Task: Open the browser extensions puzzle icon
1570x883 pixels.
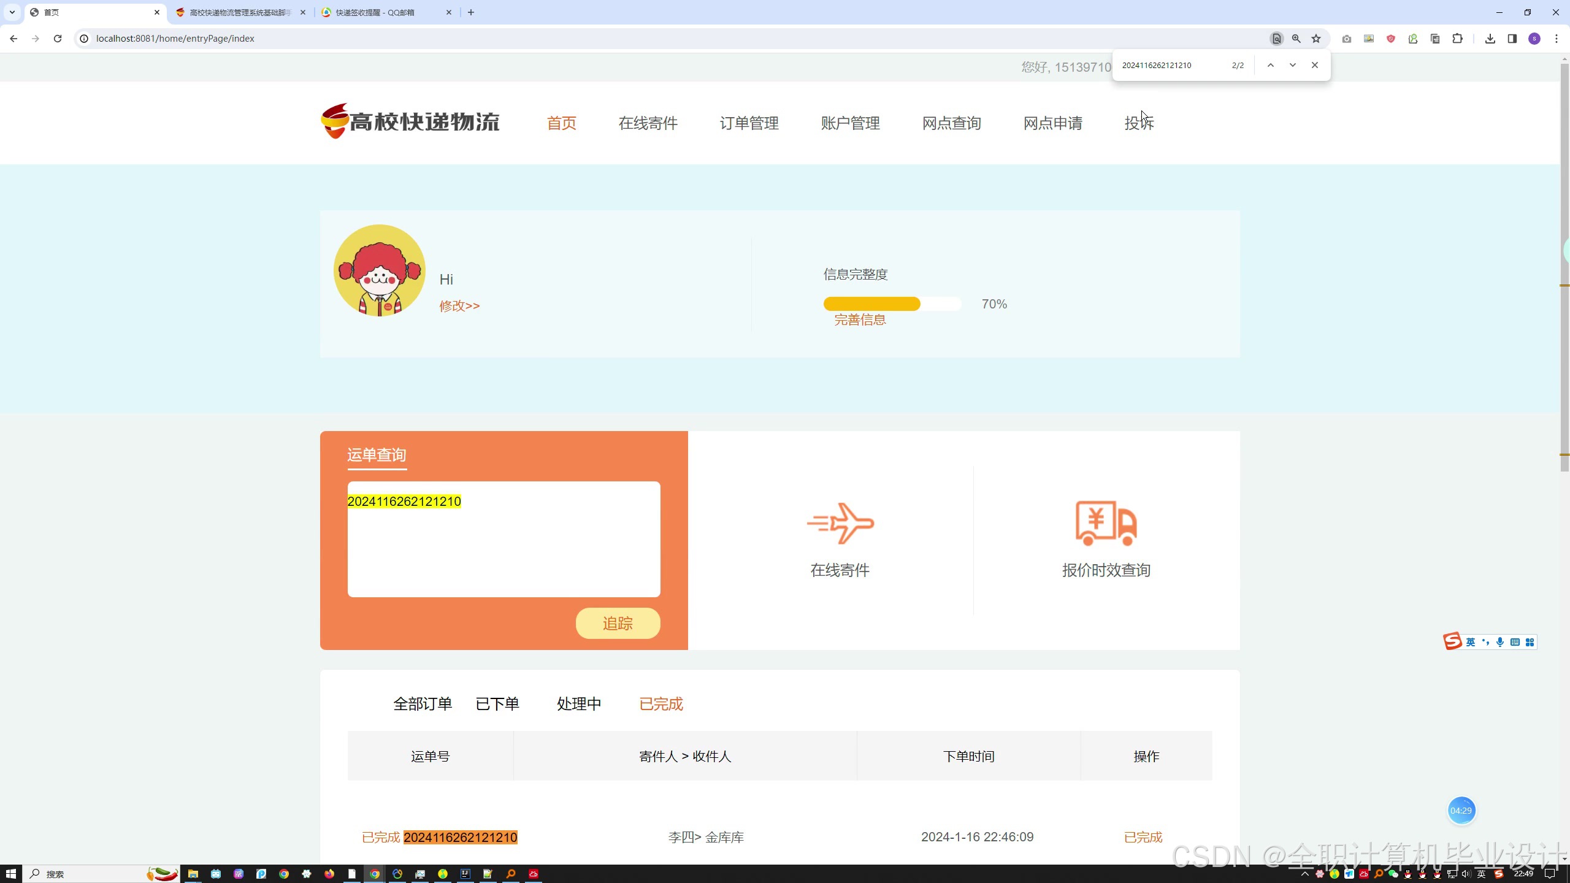Action: (x=1458, y=39)
